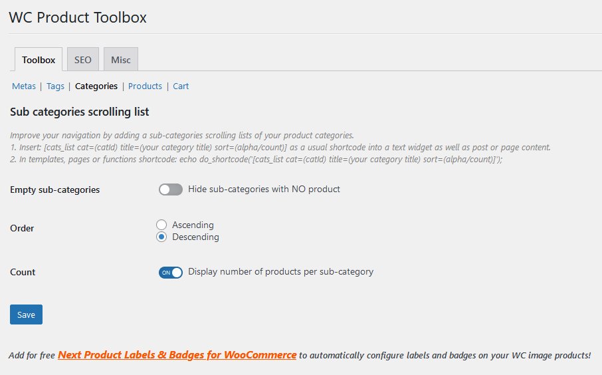Navigate to the Products section link
Image resolution: width=602 pixels, height=375 pixels.
pyautogui.click(x=145, y=86)
